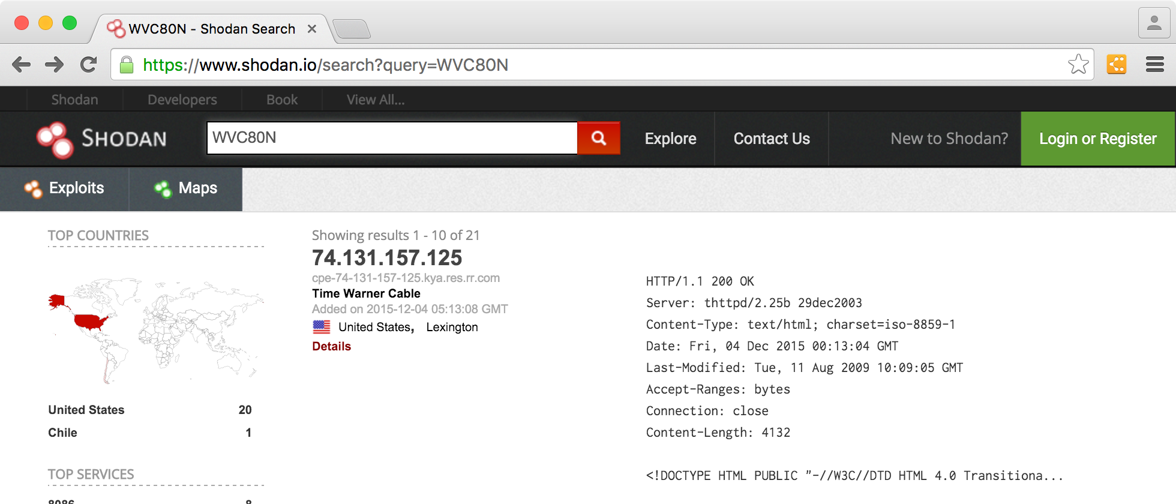Open the Developers menu item

pyautogui.click(x=182, y=100)
